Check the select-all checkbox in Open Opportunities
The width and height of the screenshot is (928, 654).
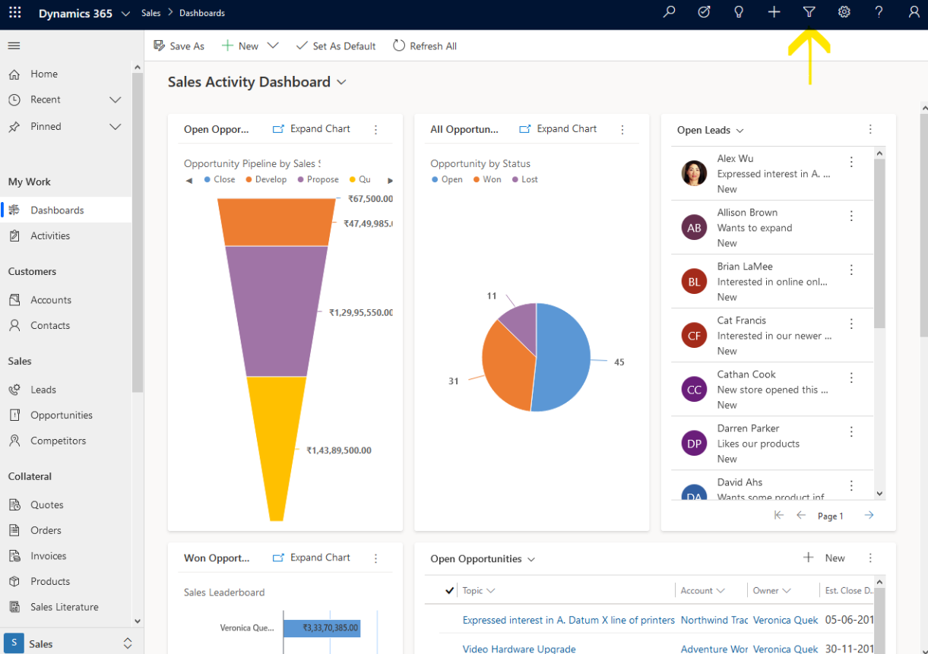[x=448, y=590]
